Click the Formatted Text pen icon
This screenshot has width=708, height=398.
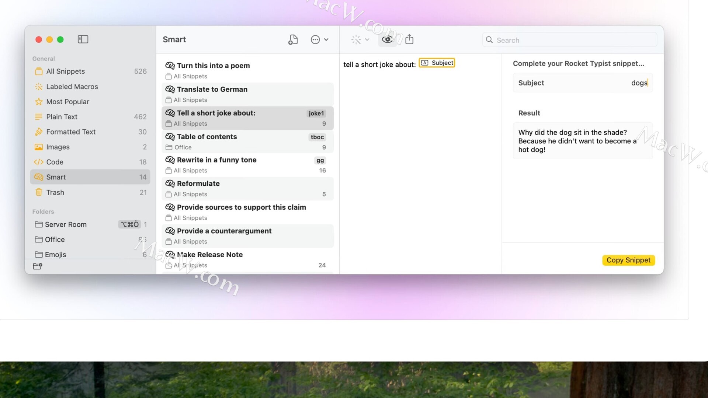39,132
